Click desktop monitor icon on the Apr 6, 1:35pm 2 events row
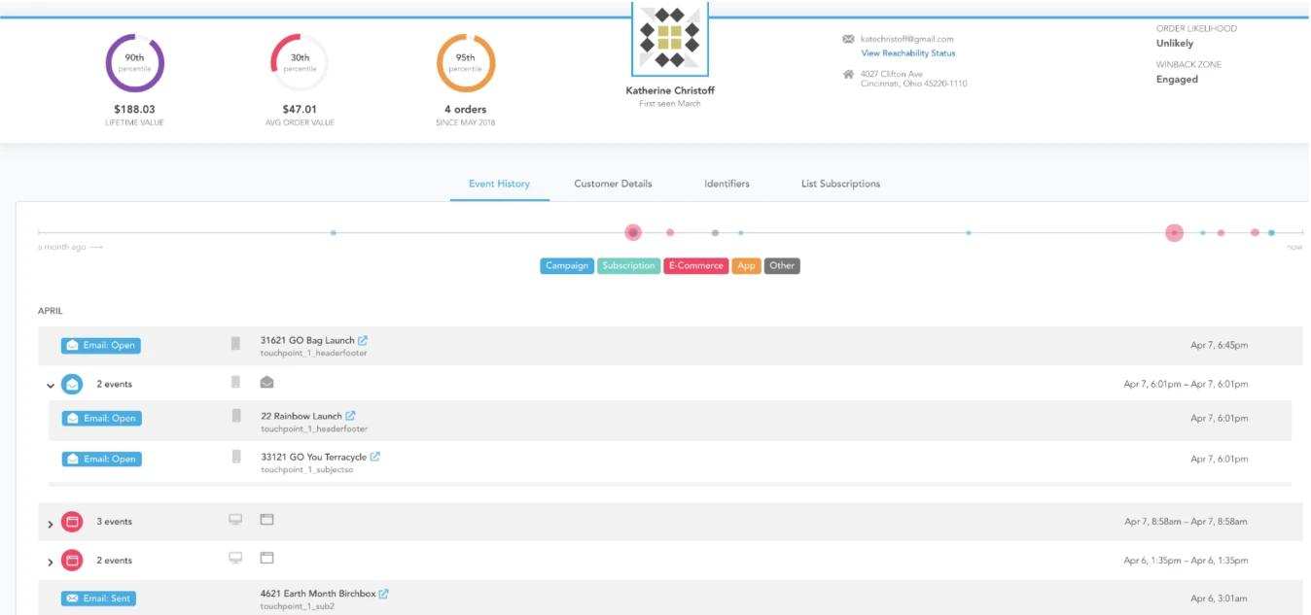This screenshot has height=615, width=1311. click(x=235, y=558)
